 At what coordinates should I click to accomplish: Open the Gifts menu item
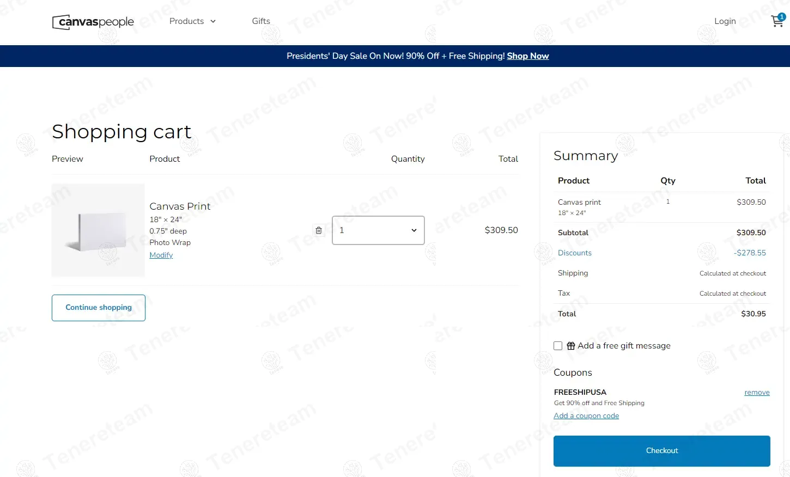261,21
